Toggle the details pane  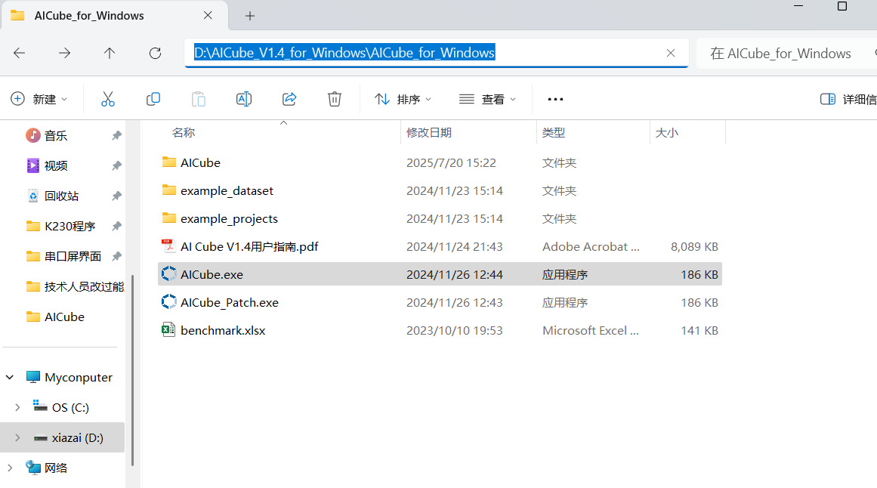(x=848, y=99)
